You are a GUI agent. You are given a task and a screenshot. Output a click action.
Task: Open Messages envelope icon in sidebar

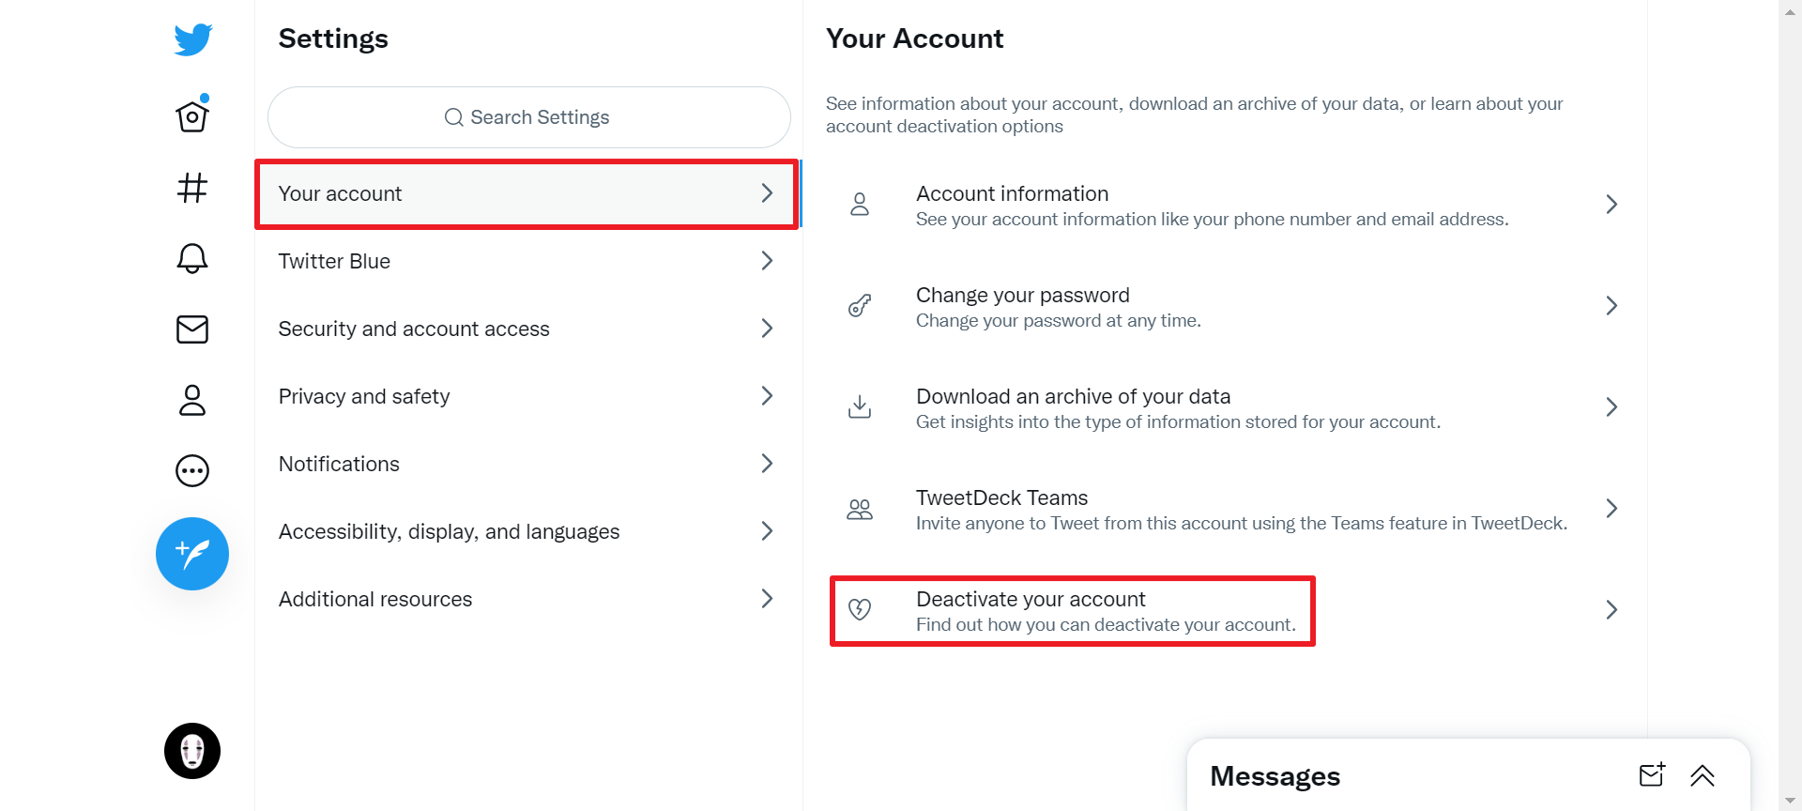192,329
